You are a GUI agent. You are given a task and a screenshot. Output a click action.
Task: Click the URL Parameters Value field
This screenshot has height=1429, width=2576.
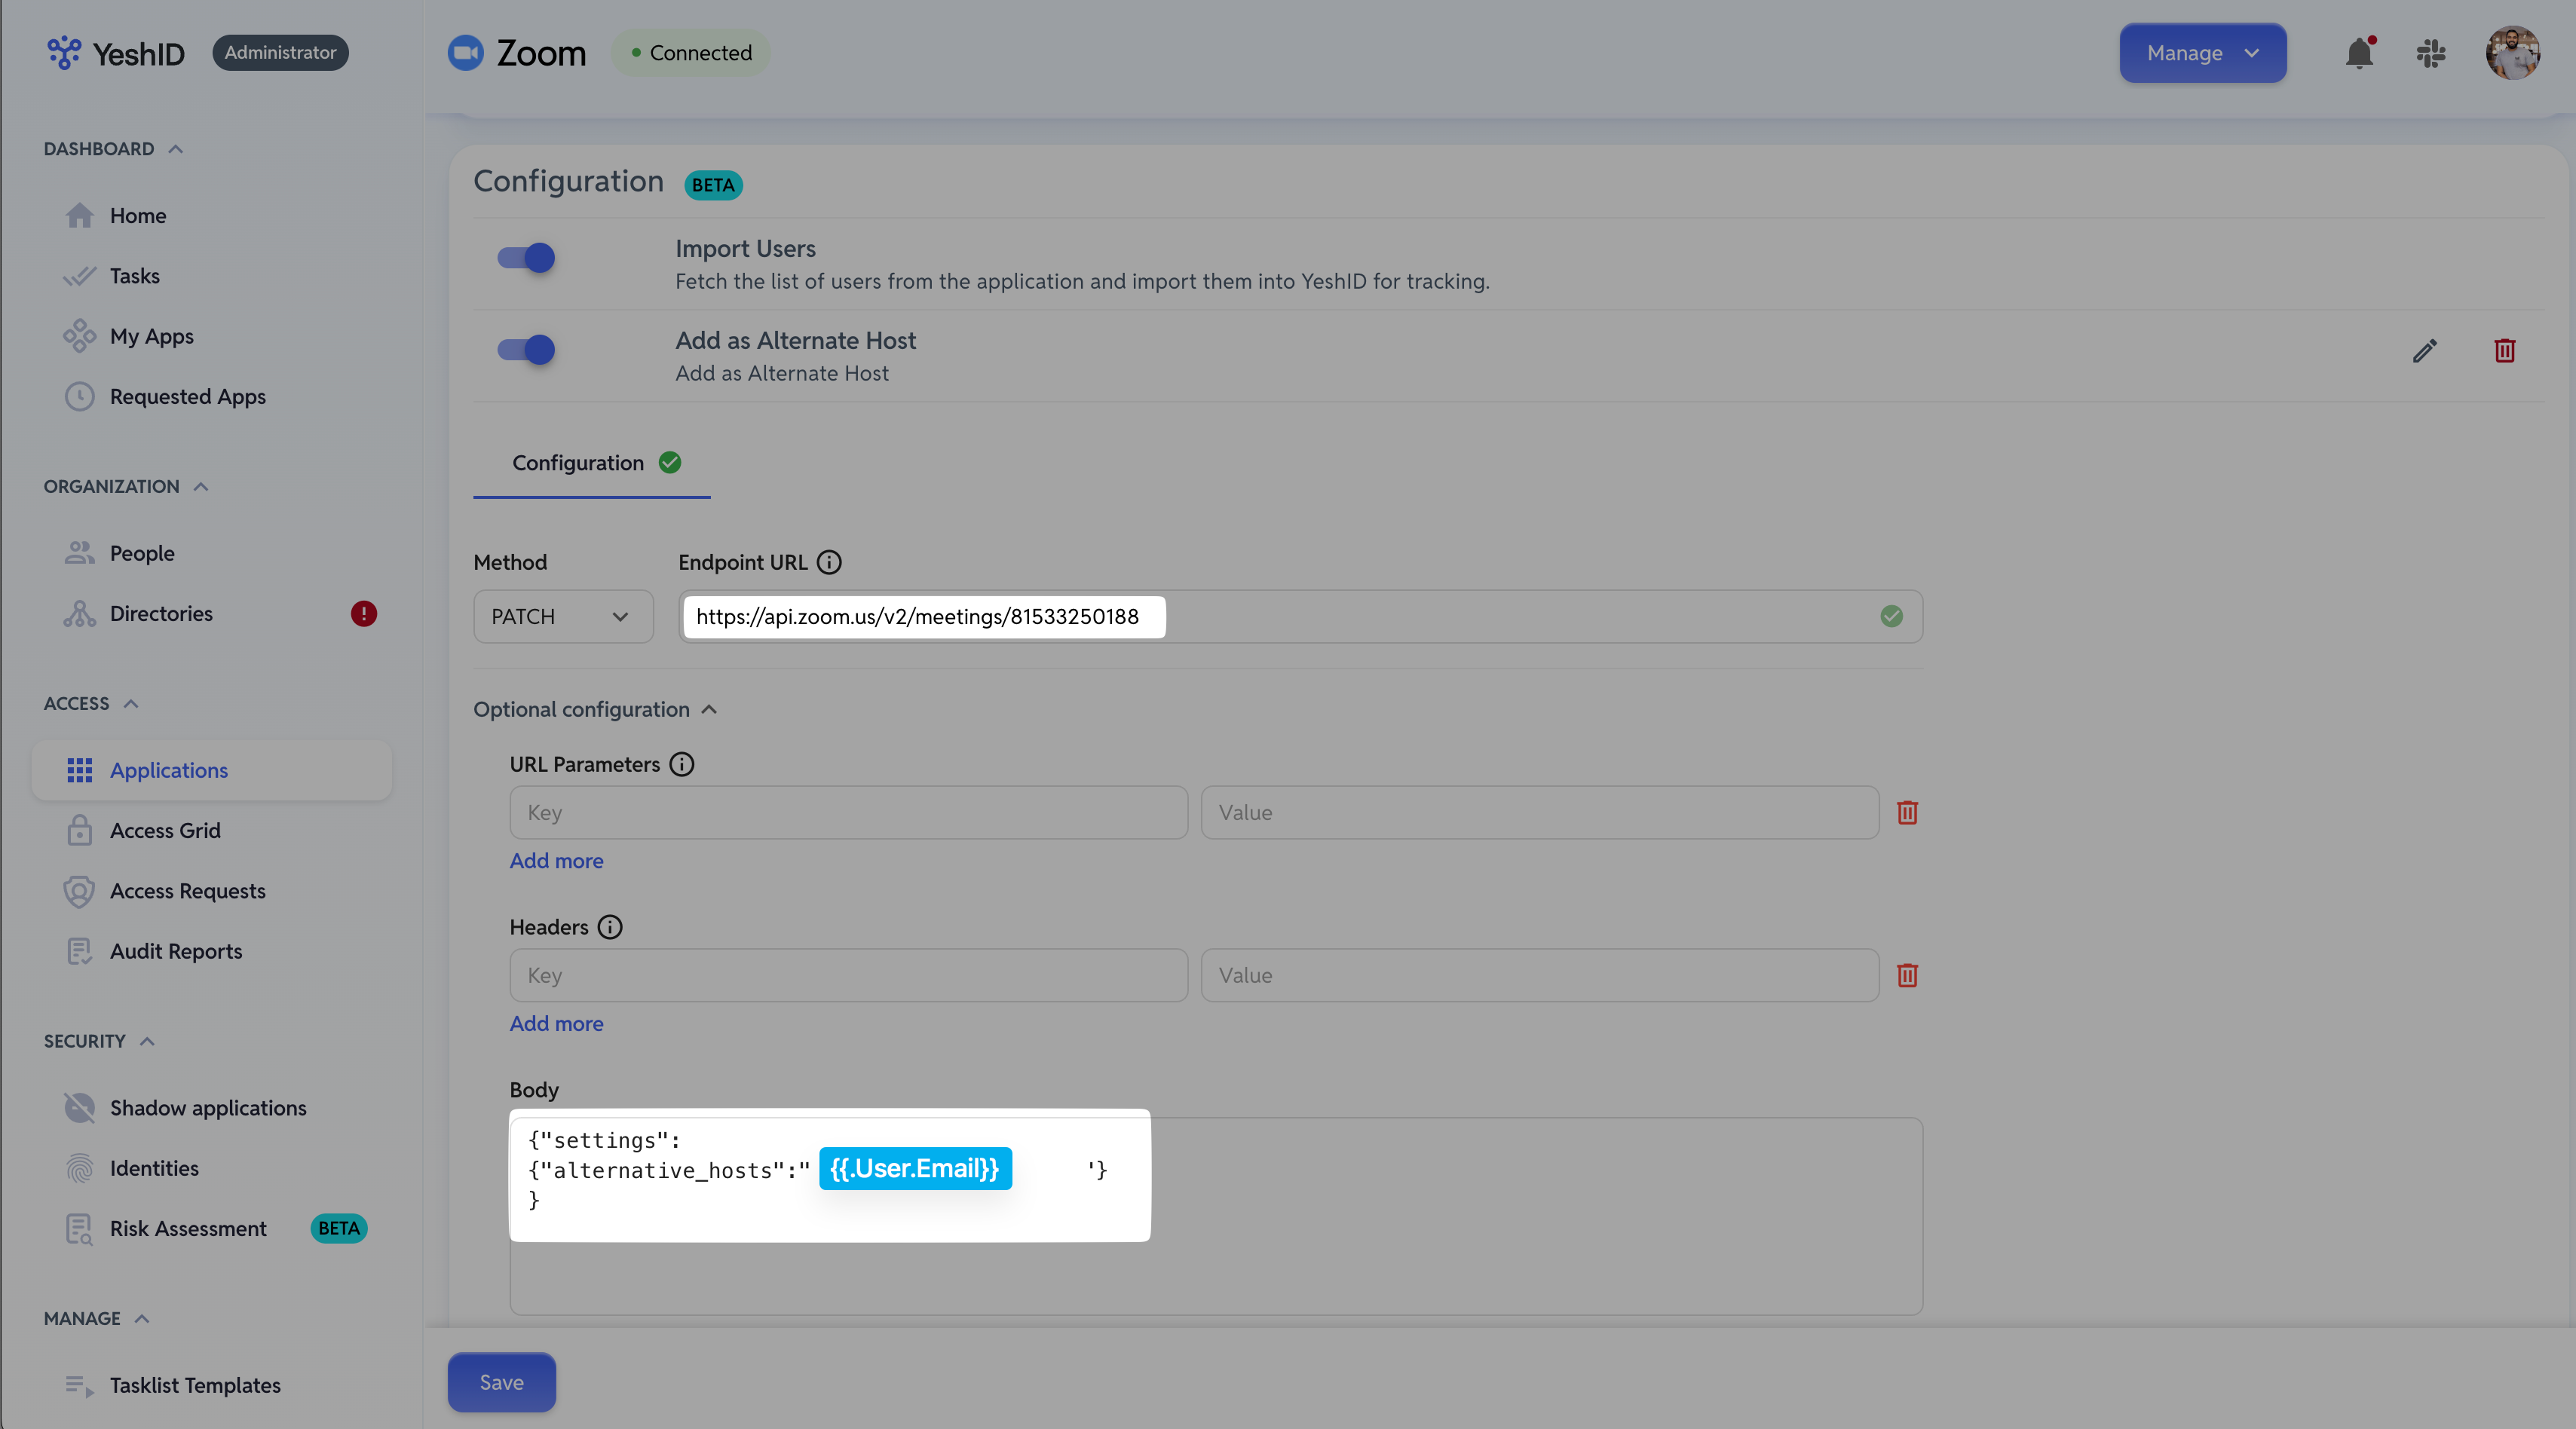click(1539, 812)
